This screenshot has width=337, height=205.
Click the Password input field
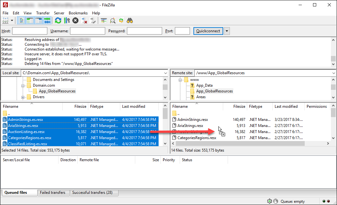click(145, 31)
